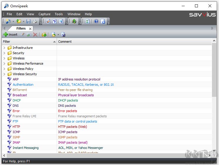The height and width of the screenshot is (165, 219).
Task: Open the Help menu
Action: click(88, 14)
